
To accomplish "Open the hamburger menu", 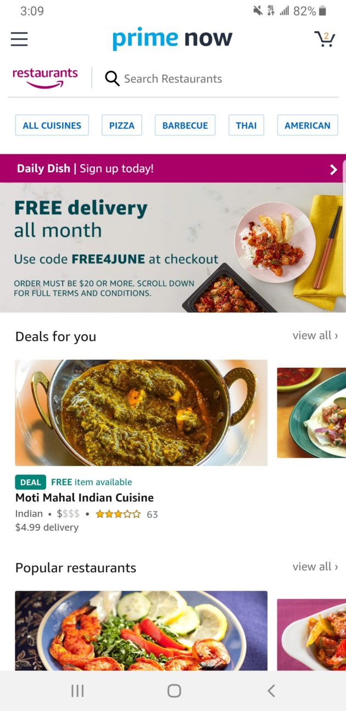I will [19, 39].
